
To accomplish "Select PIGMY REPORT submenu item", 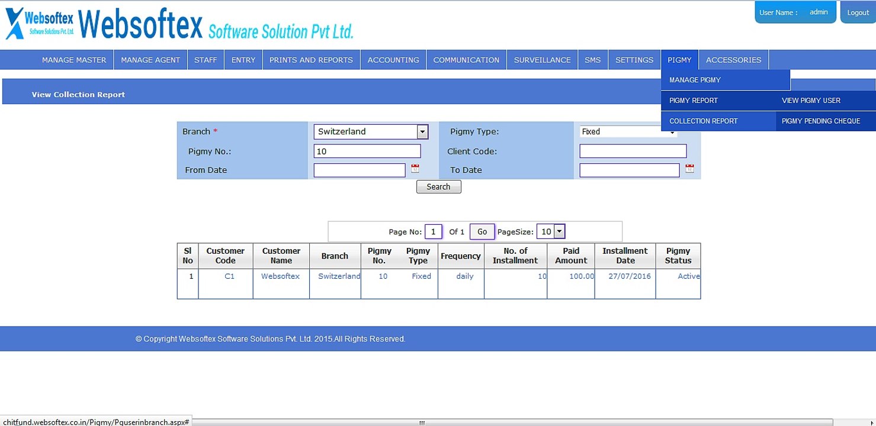I will [x=718, y=101].
